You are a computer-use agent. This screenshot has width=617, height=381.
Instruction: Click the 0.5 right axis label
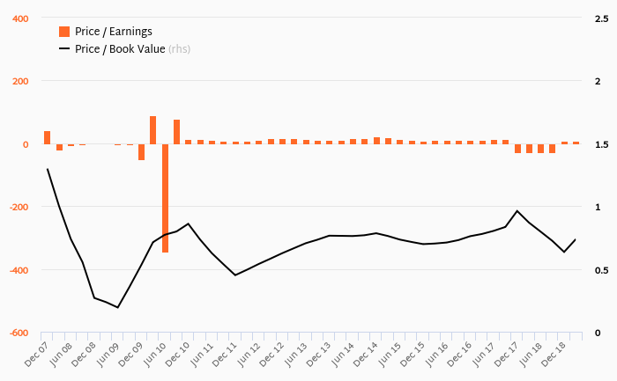(x=602, y=271)
